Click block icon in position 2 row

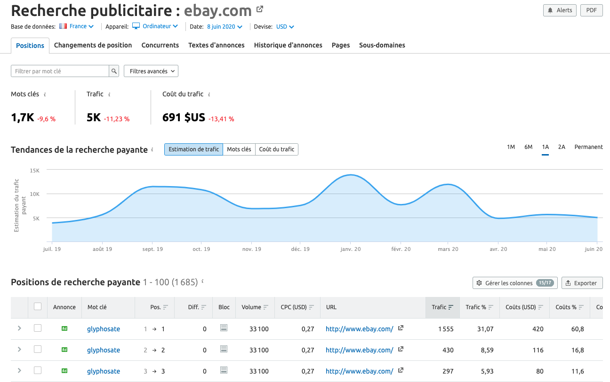(x=224, y=349)
